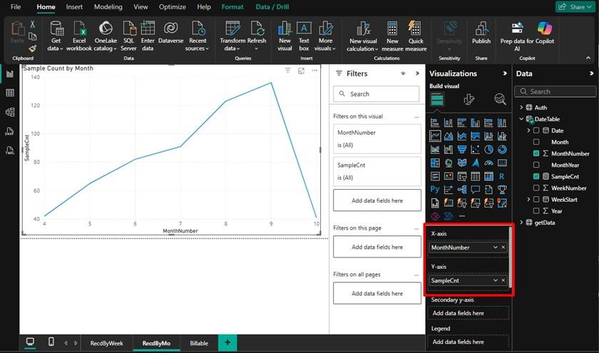Image resolution: width=599 pixels, height=353 pixels.
Task: Uncheck the MonthNumber field checkbox
Action: coord(536,153)
